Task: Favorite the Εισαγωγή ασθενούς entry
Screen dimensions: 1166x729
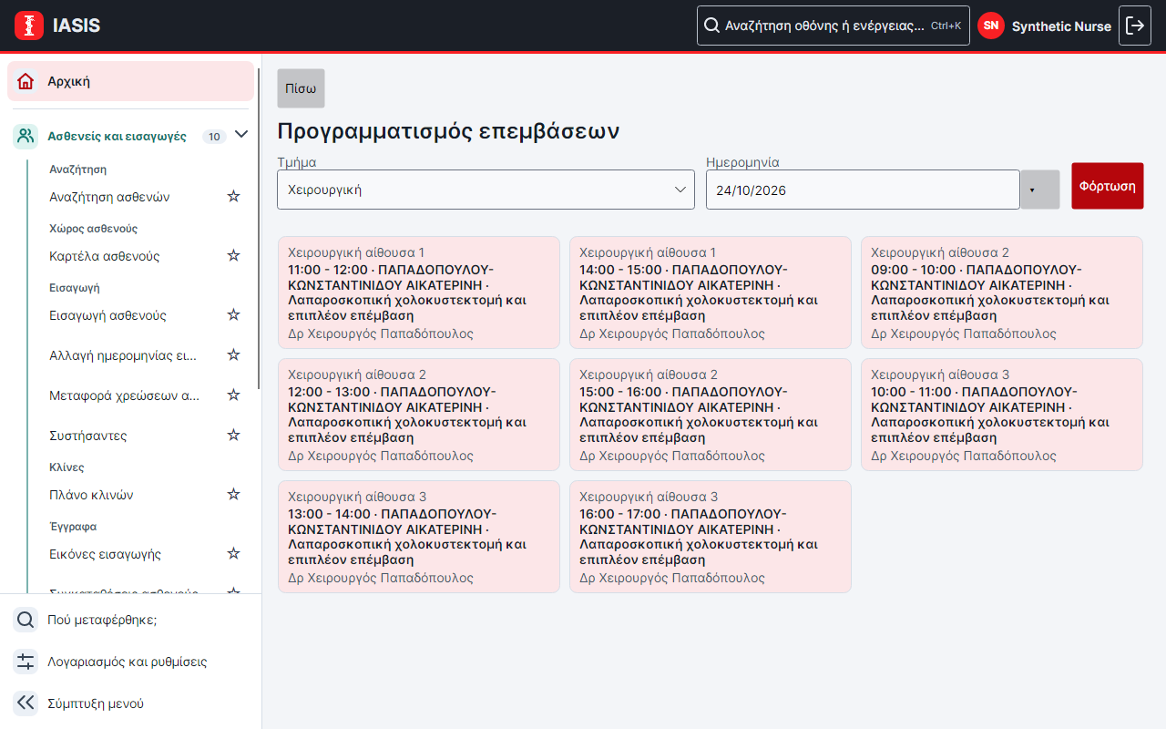Action: (233, 314)
